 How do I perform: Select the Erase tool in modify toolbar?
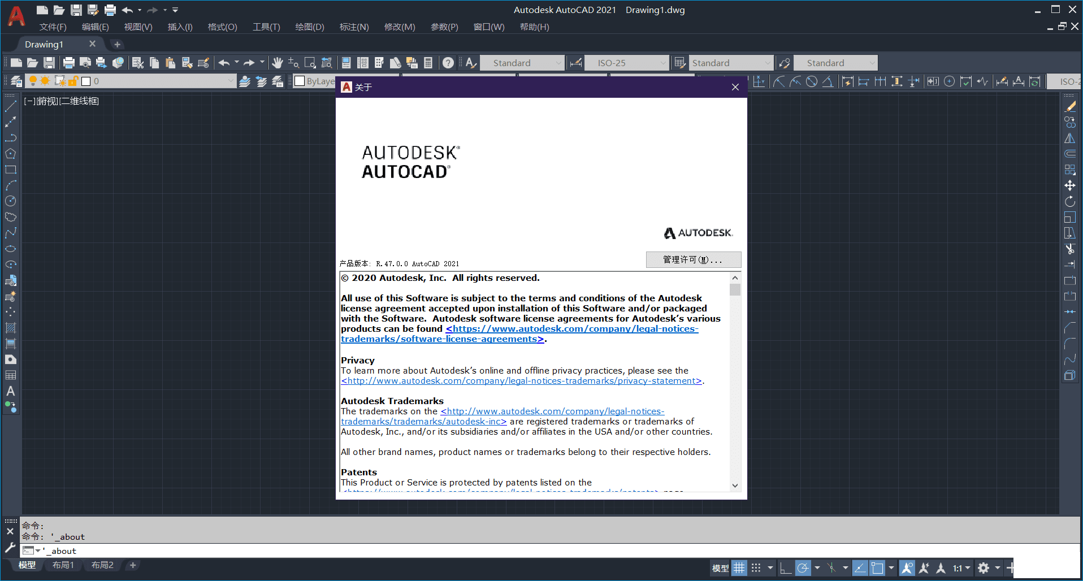1070,106
